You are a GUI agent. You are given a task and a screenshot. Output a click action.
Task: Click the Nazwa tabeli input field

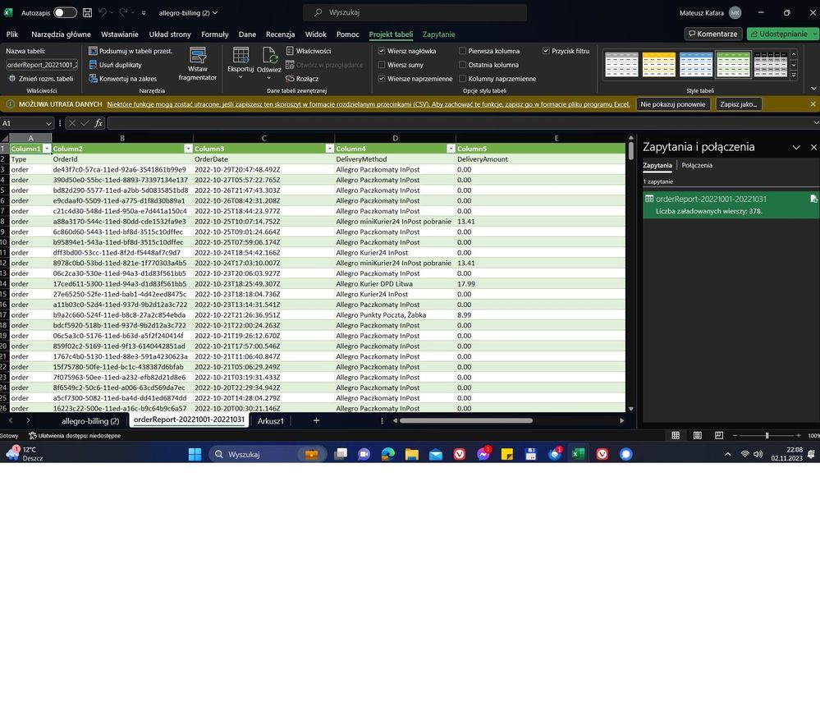pyautogui.click(x=42, y=65)
